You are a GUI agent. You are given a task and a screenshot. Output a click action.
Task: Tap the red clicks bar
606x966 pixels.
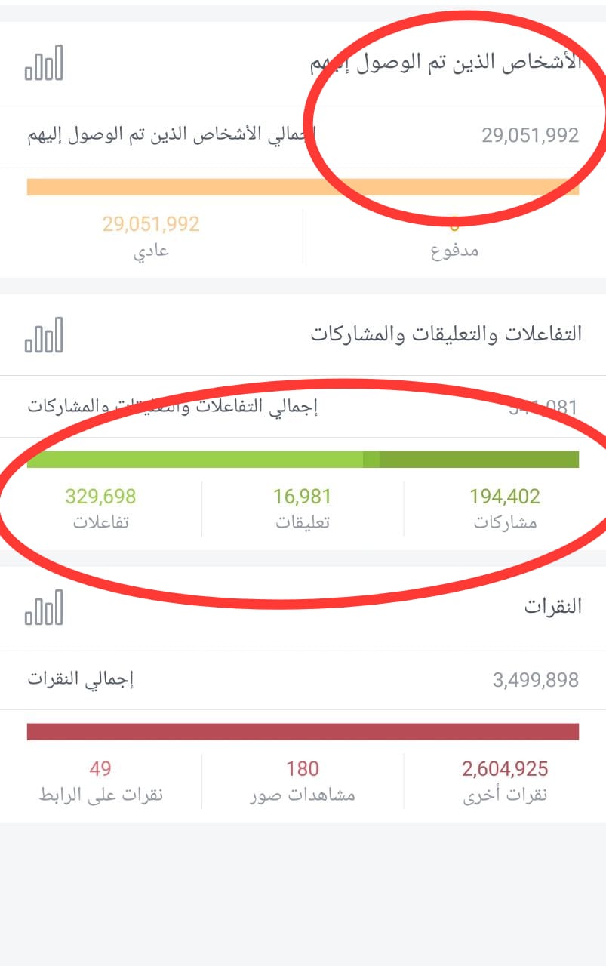(x=303, y=732)
